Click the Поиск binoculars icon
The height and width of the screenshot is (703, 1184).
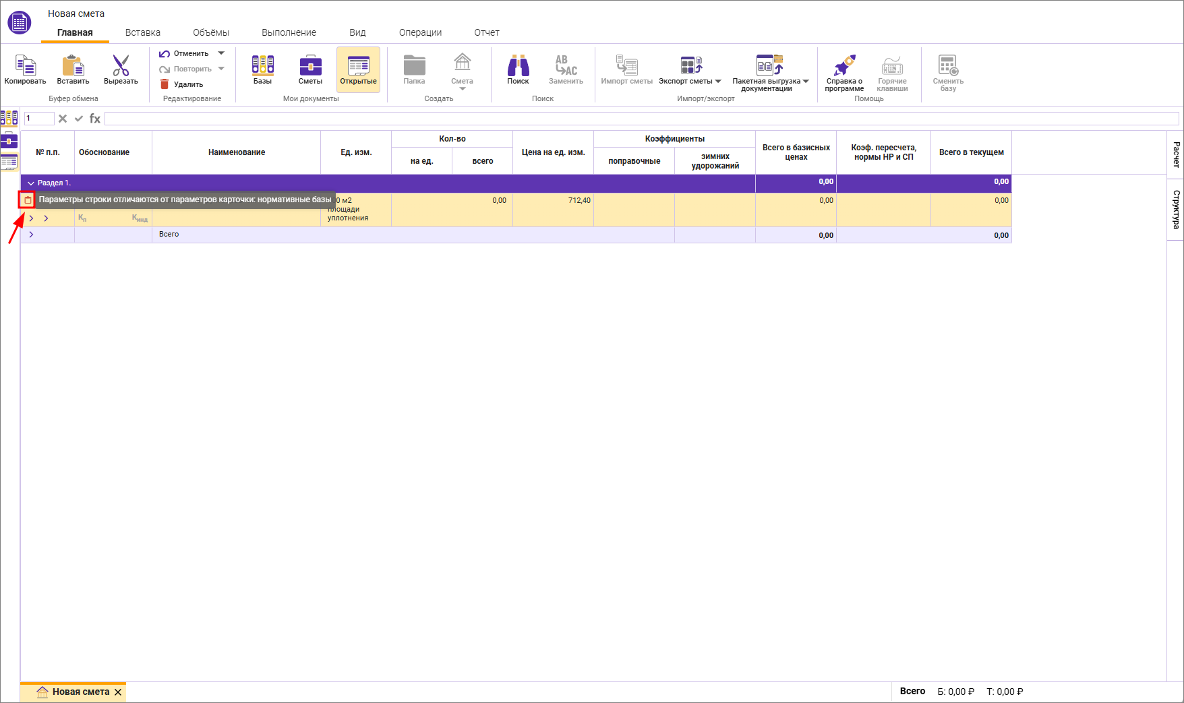click(x=518, y=66)
